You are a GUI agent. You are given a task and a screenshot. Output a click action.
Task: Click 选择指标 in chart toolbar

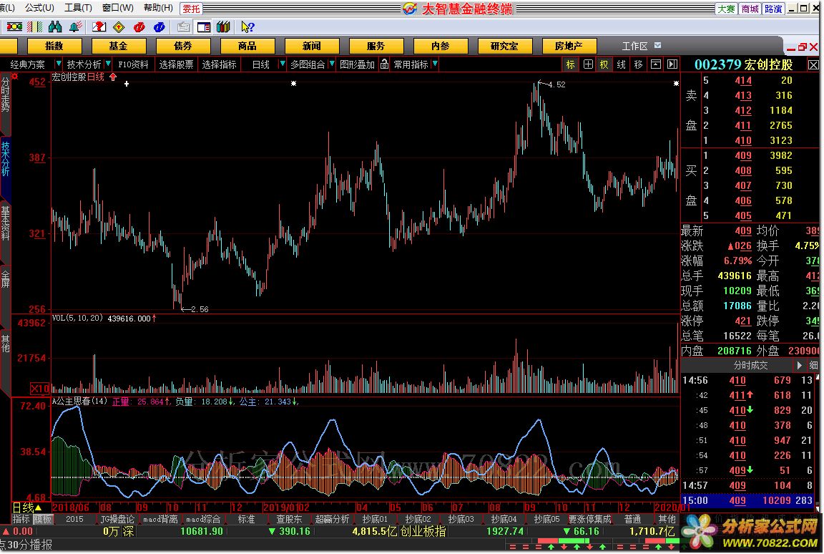coord(219,64)
